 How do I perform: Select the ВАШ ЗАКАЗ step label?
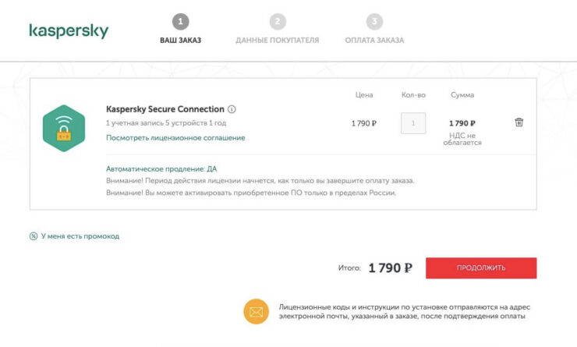180,41
